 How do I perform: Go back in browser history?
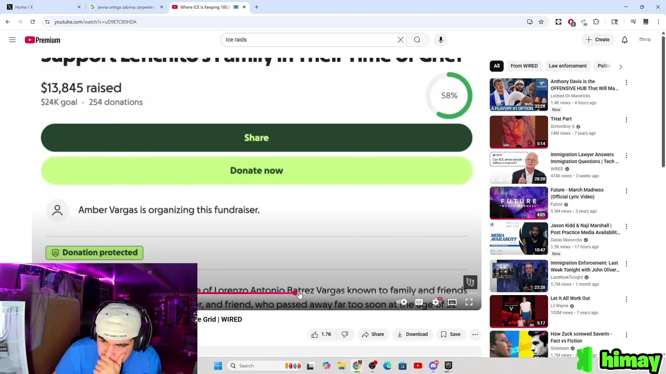click(x=8, y=22)
